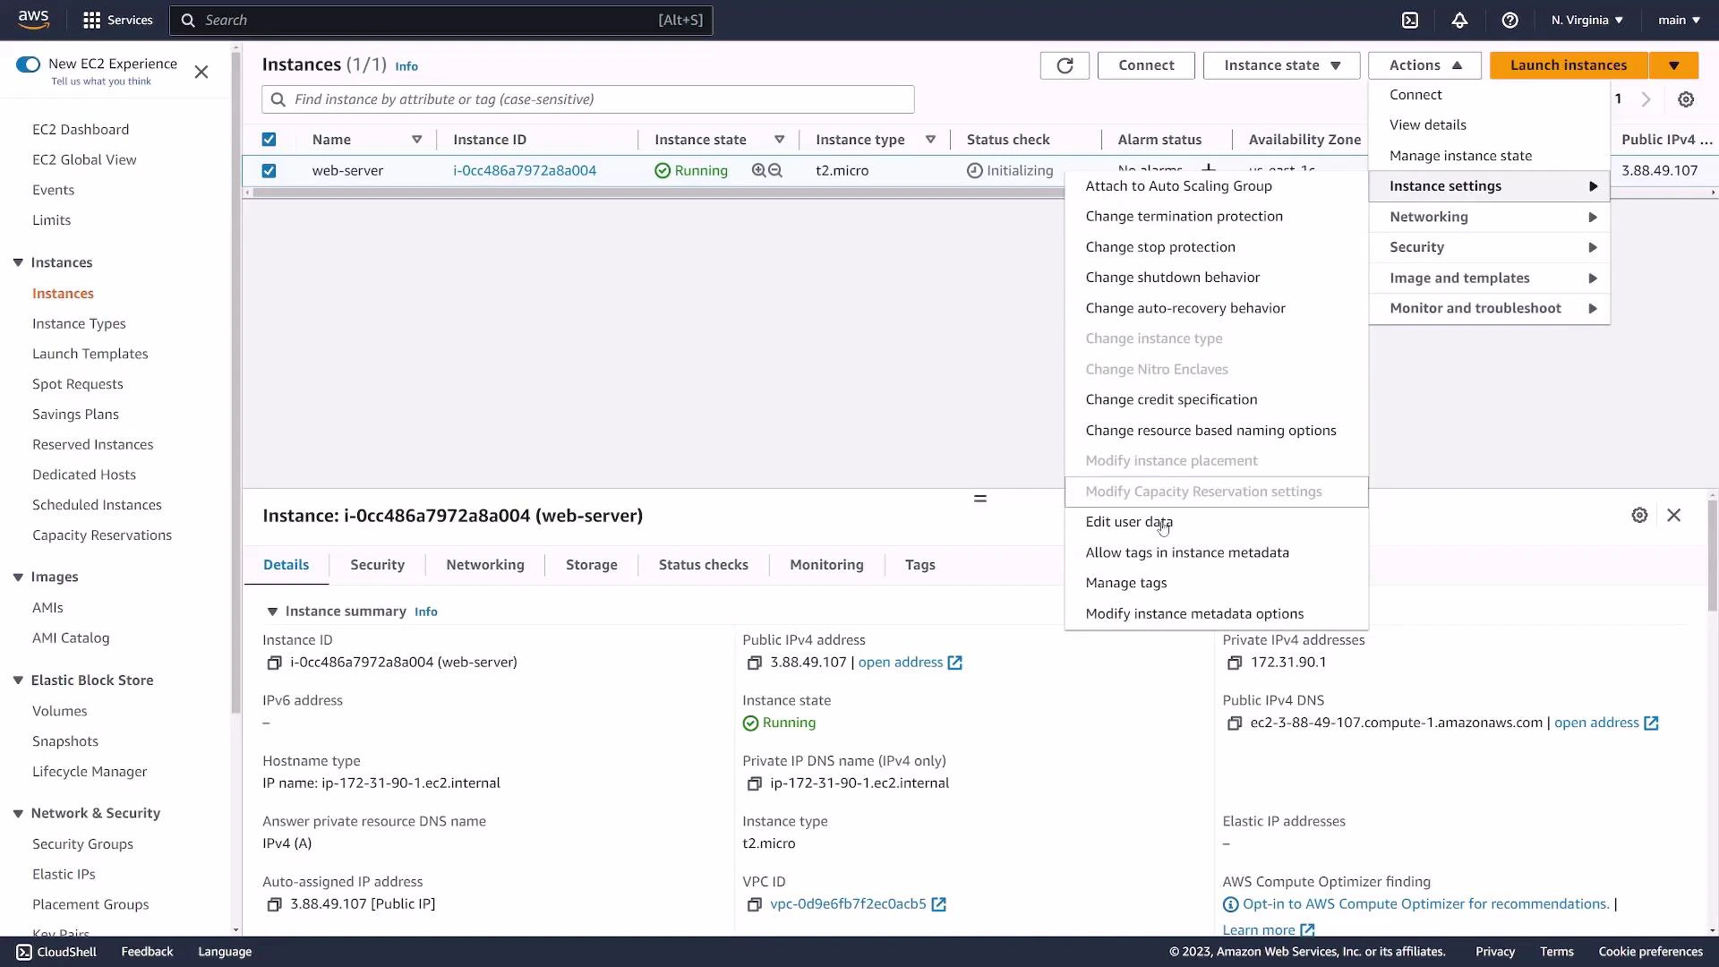Screen dimensions: 1719x967
Task: Zoom in on the Running instance state
Action: coord(760,170)
